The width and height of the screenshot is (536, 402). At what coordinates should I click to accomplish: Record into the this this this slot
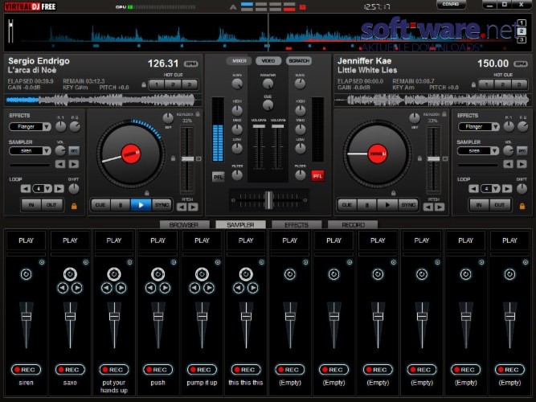pyautogui.click(x=246, y=370)
